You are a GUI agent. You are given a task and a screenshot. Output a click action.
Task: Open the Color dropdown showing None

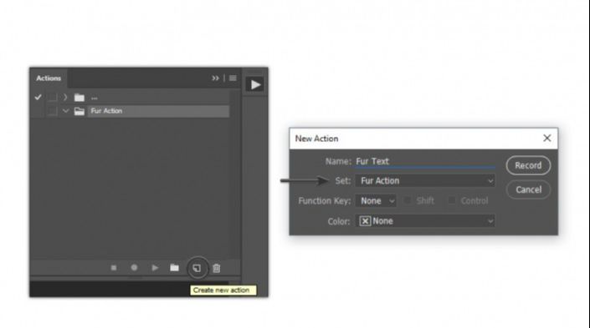425,221
